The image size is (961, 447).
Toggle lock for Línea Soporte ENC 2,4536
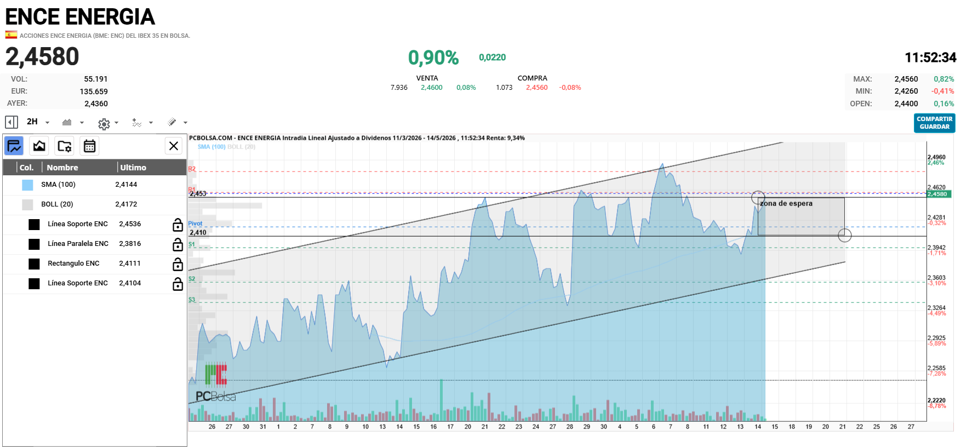(178, 225)
